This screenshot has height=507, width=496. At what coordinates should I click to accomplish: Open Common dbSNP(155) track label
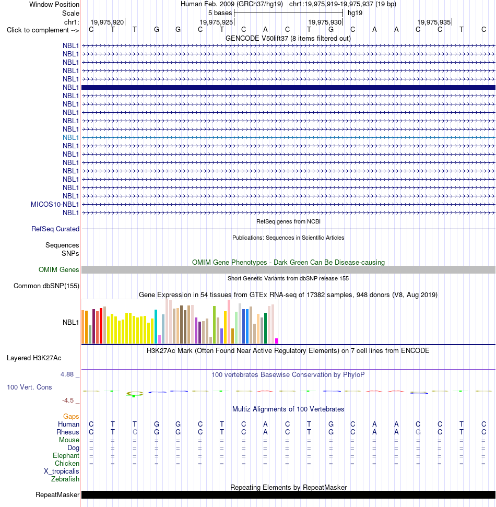[x=46, y=286]
